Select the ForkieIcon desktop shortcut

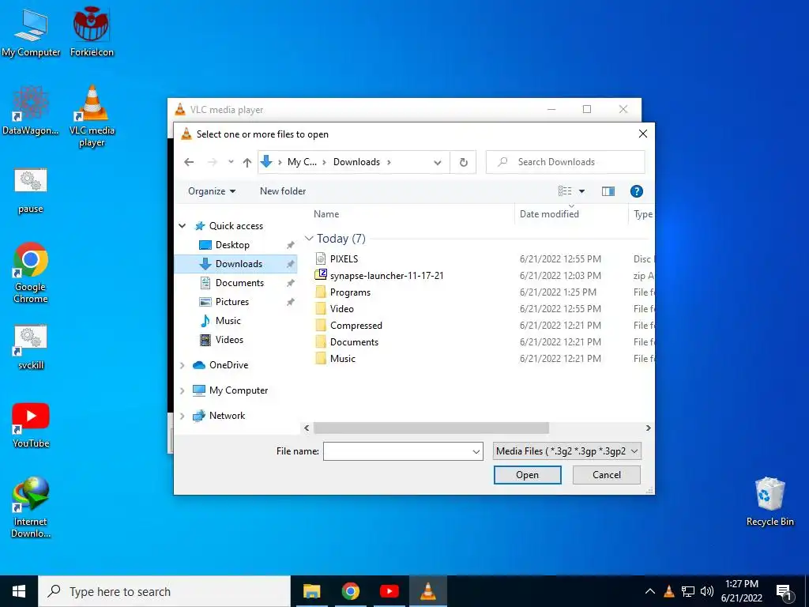coord(92,32)
